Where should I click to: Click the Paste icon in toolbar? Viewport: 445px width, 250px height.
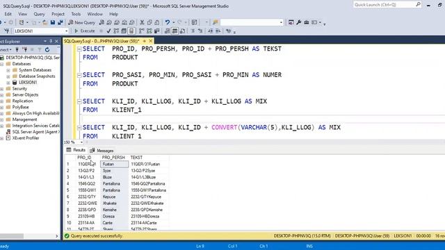(x=157, y=22)
